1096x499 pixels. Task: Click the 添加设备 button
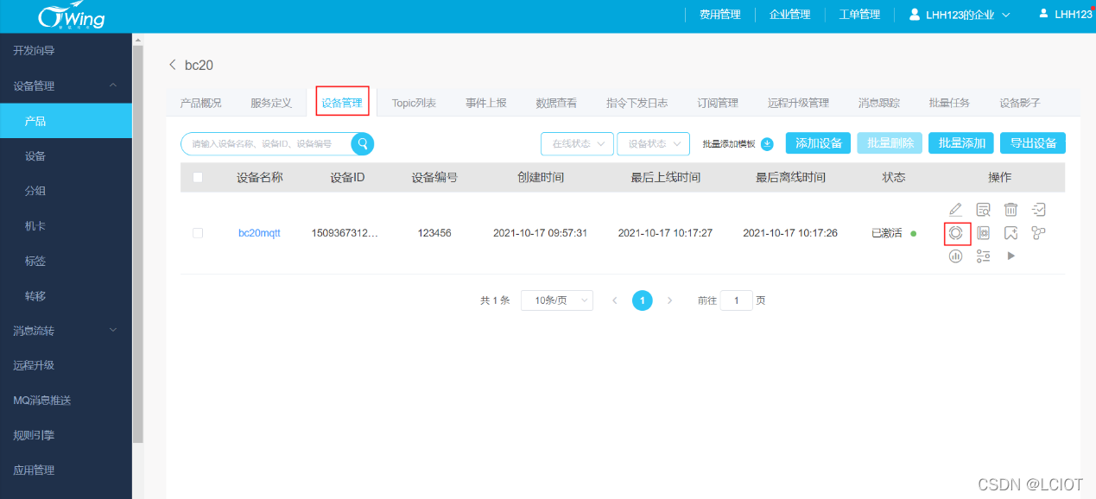point(817,142)
